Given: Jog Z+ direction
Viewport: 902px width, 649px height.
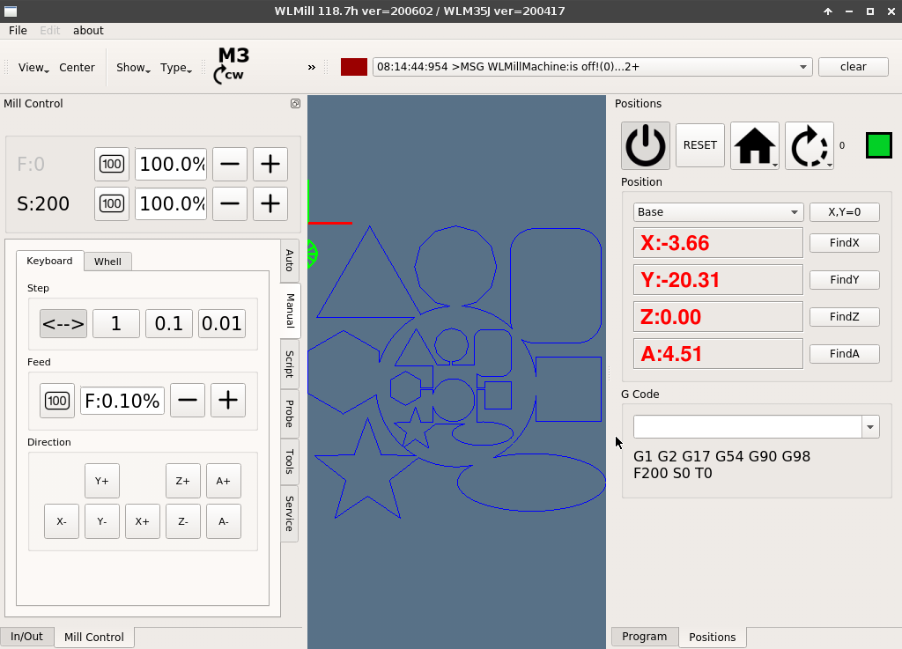Looking at the screenshot, I should point(183,481).
